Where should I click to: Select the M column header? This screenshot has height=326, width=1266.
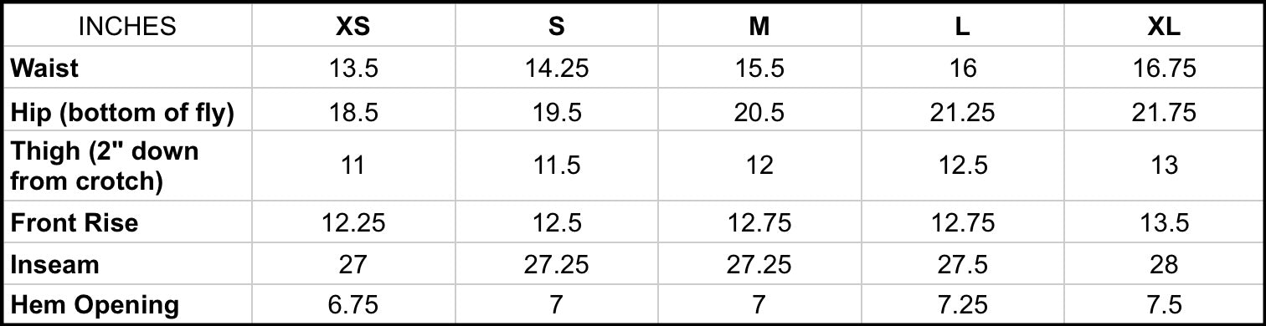pos(759,27)
